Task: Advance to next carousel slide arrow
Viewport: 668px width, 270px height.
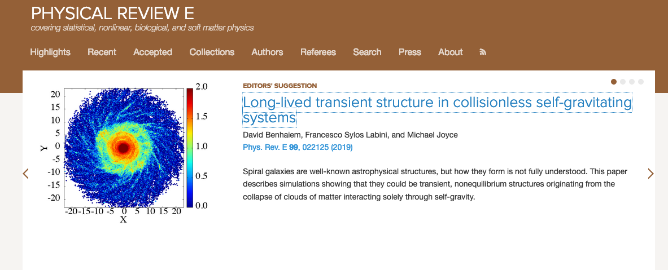Action: (650, 173)
